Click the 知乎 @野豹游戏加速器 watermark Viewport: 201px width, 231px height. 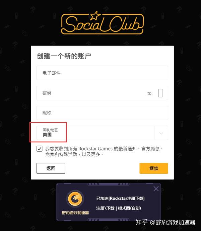pos(165,222)
